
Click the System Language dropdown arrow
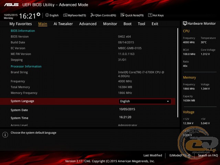pyautogui.click(x=168, y=101)
